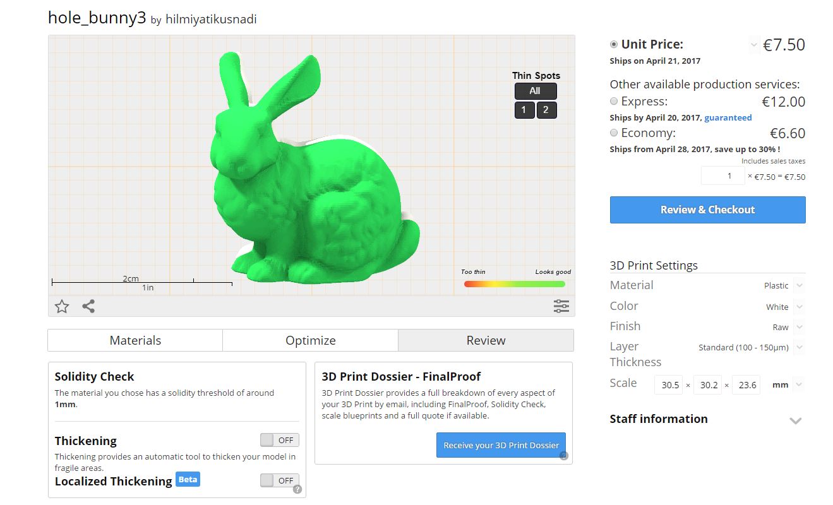
Task: Open the Layer Thickness Standard dropdown
Action: click(800, 347)
